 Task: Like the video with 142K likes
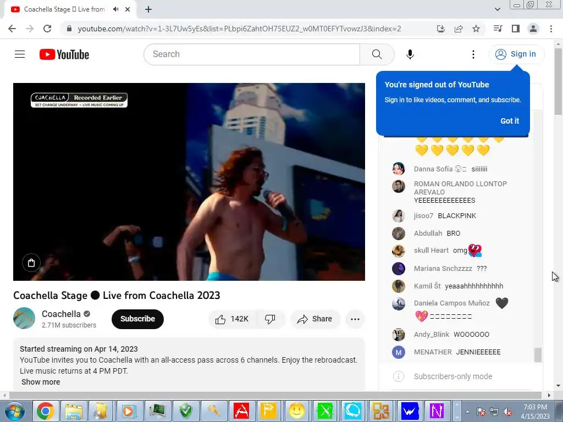tap(233, 319)
